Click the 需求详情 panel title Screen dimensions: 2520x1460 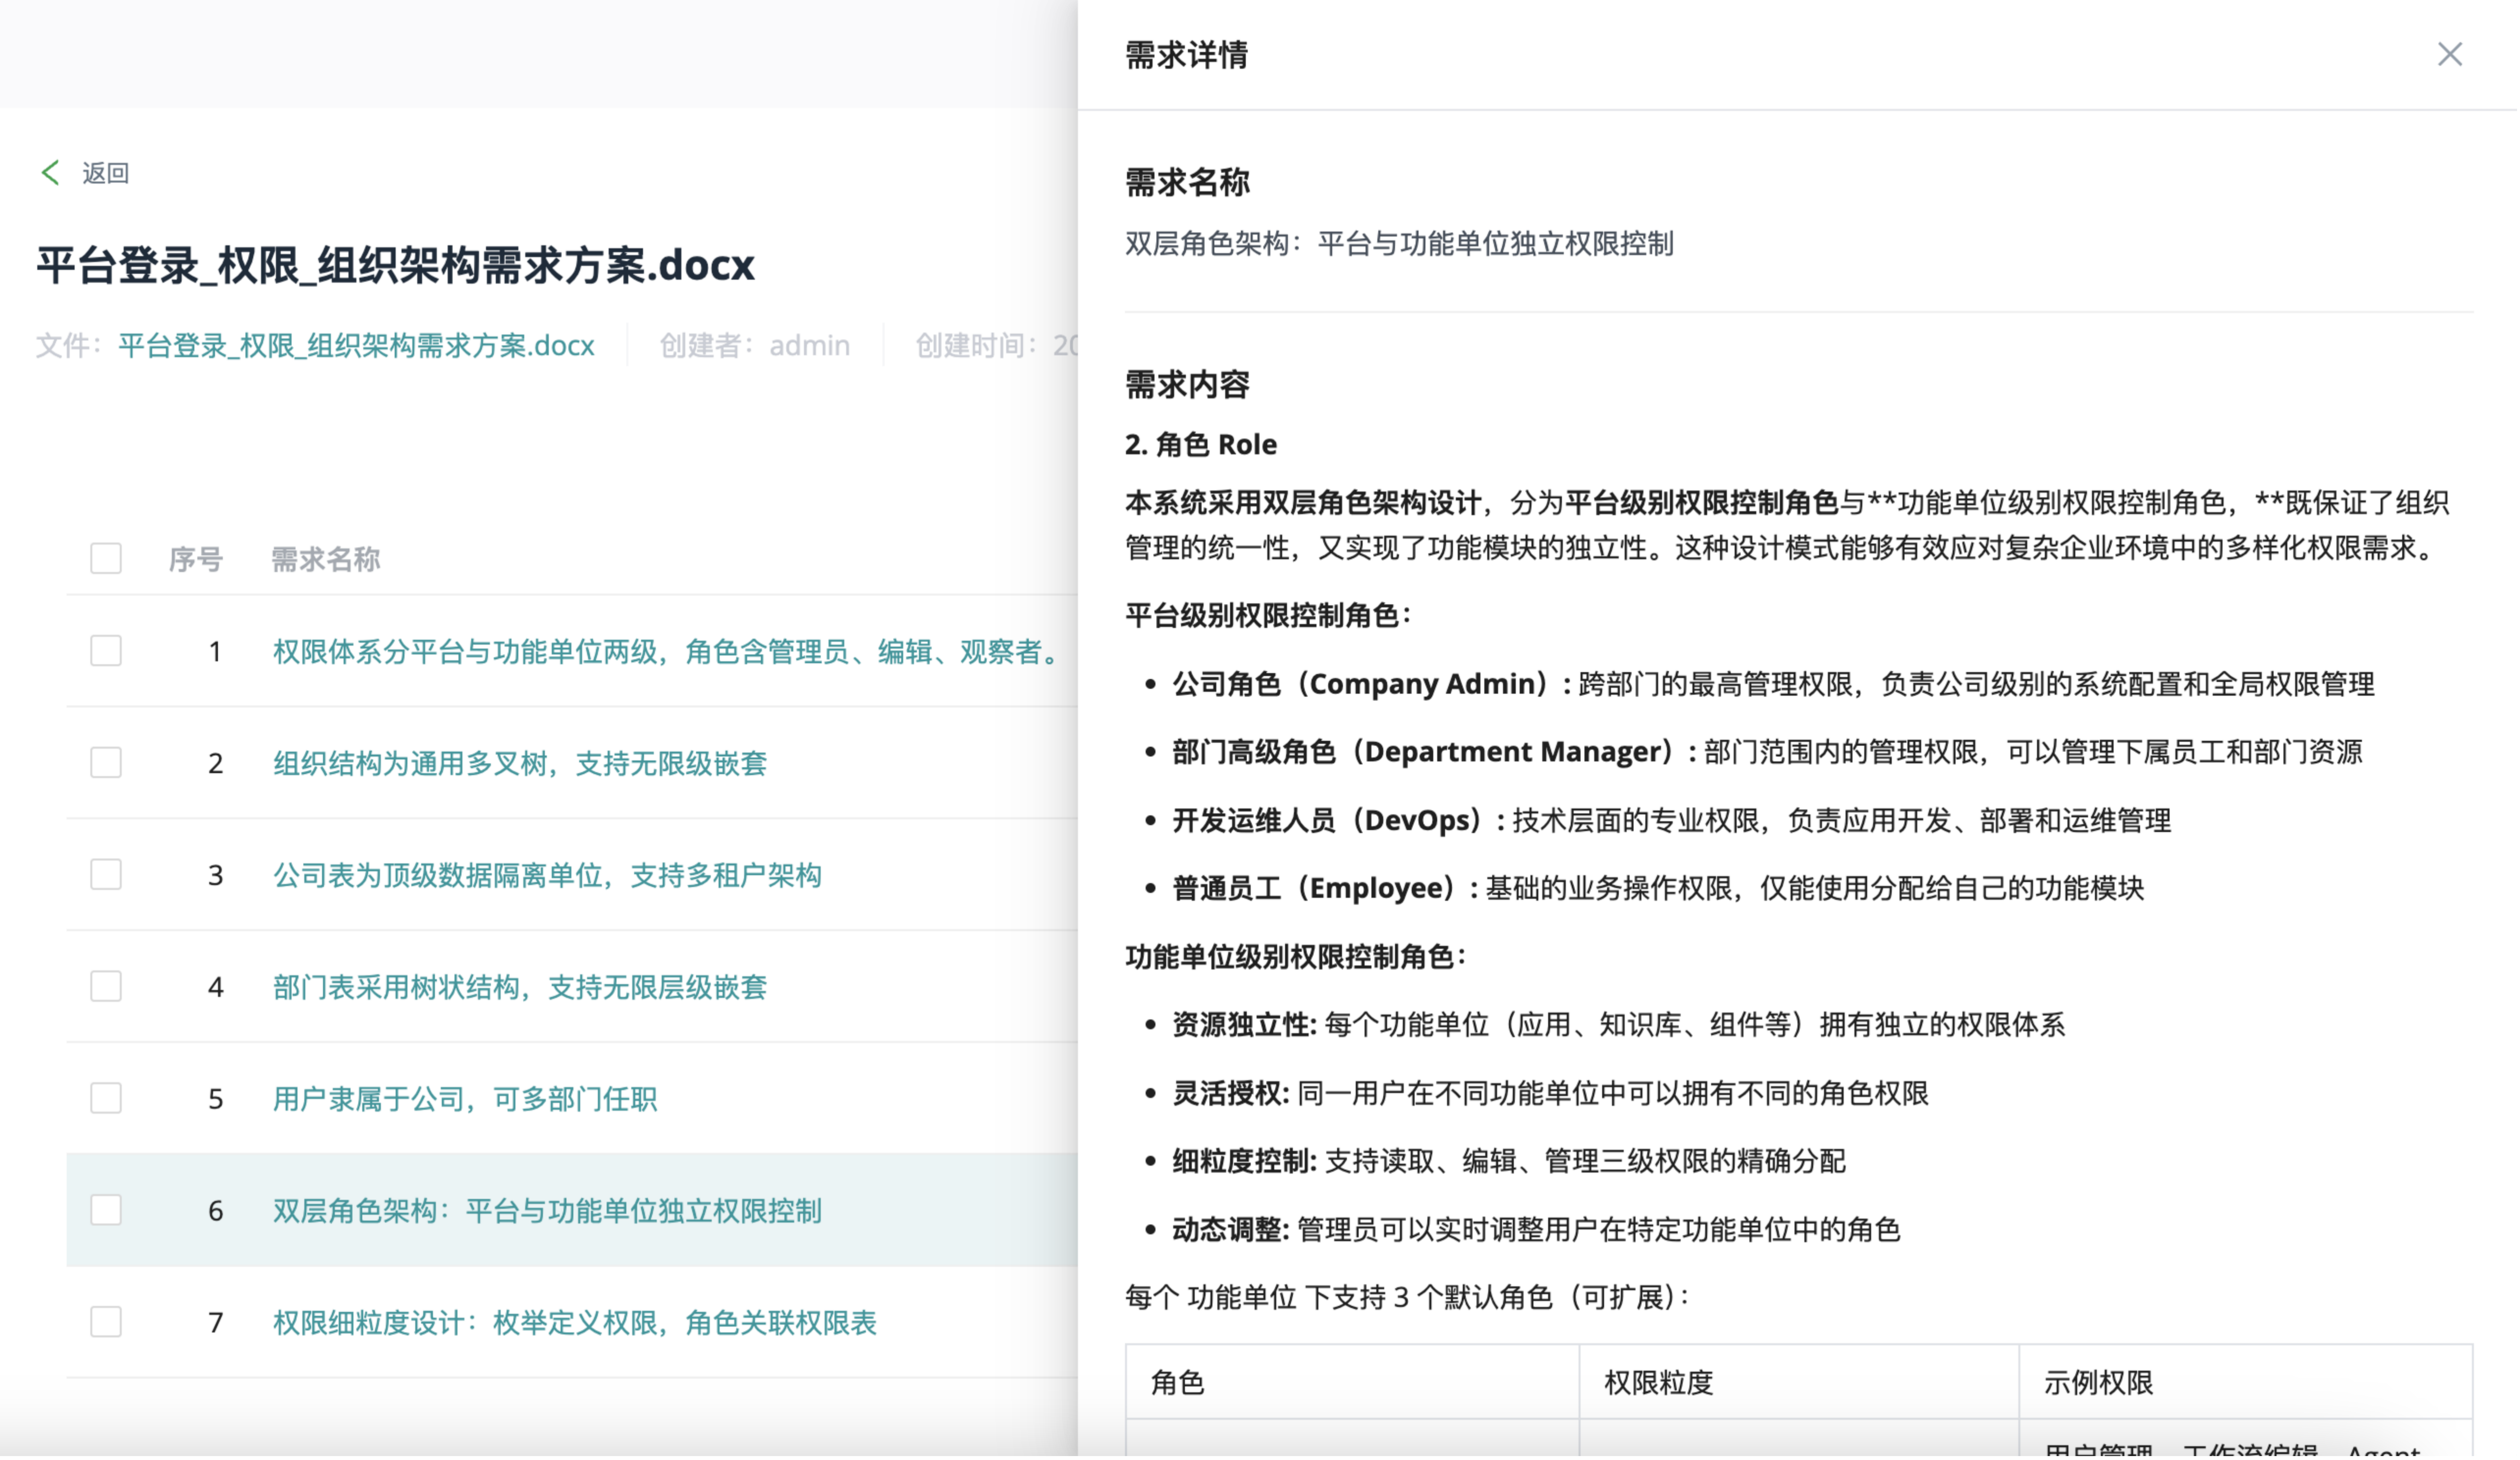pyautogui.click(x=1187, y=55)
